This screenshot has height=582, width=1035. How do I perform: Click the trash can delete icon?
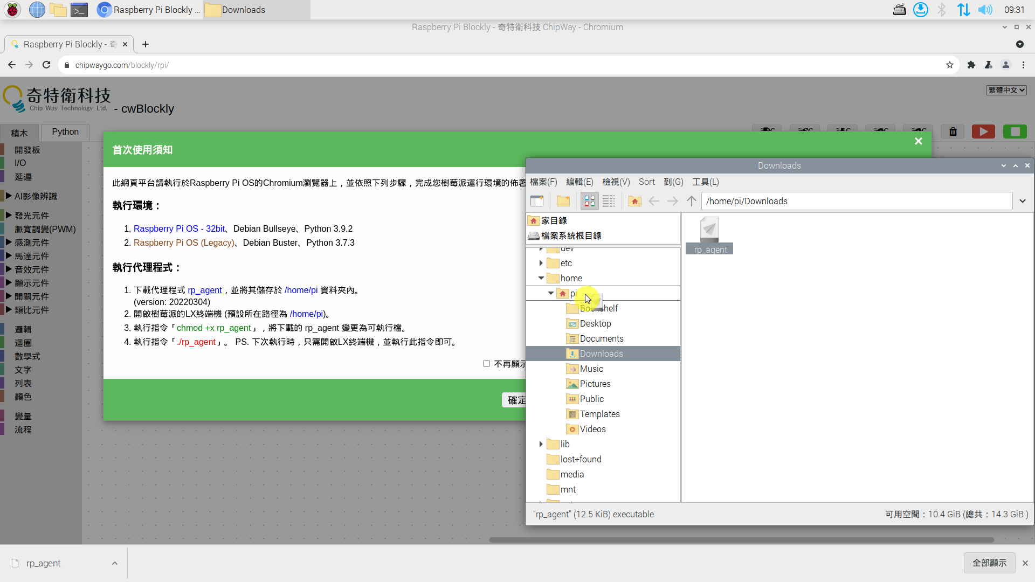point(953,132)
